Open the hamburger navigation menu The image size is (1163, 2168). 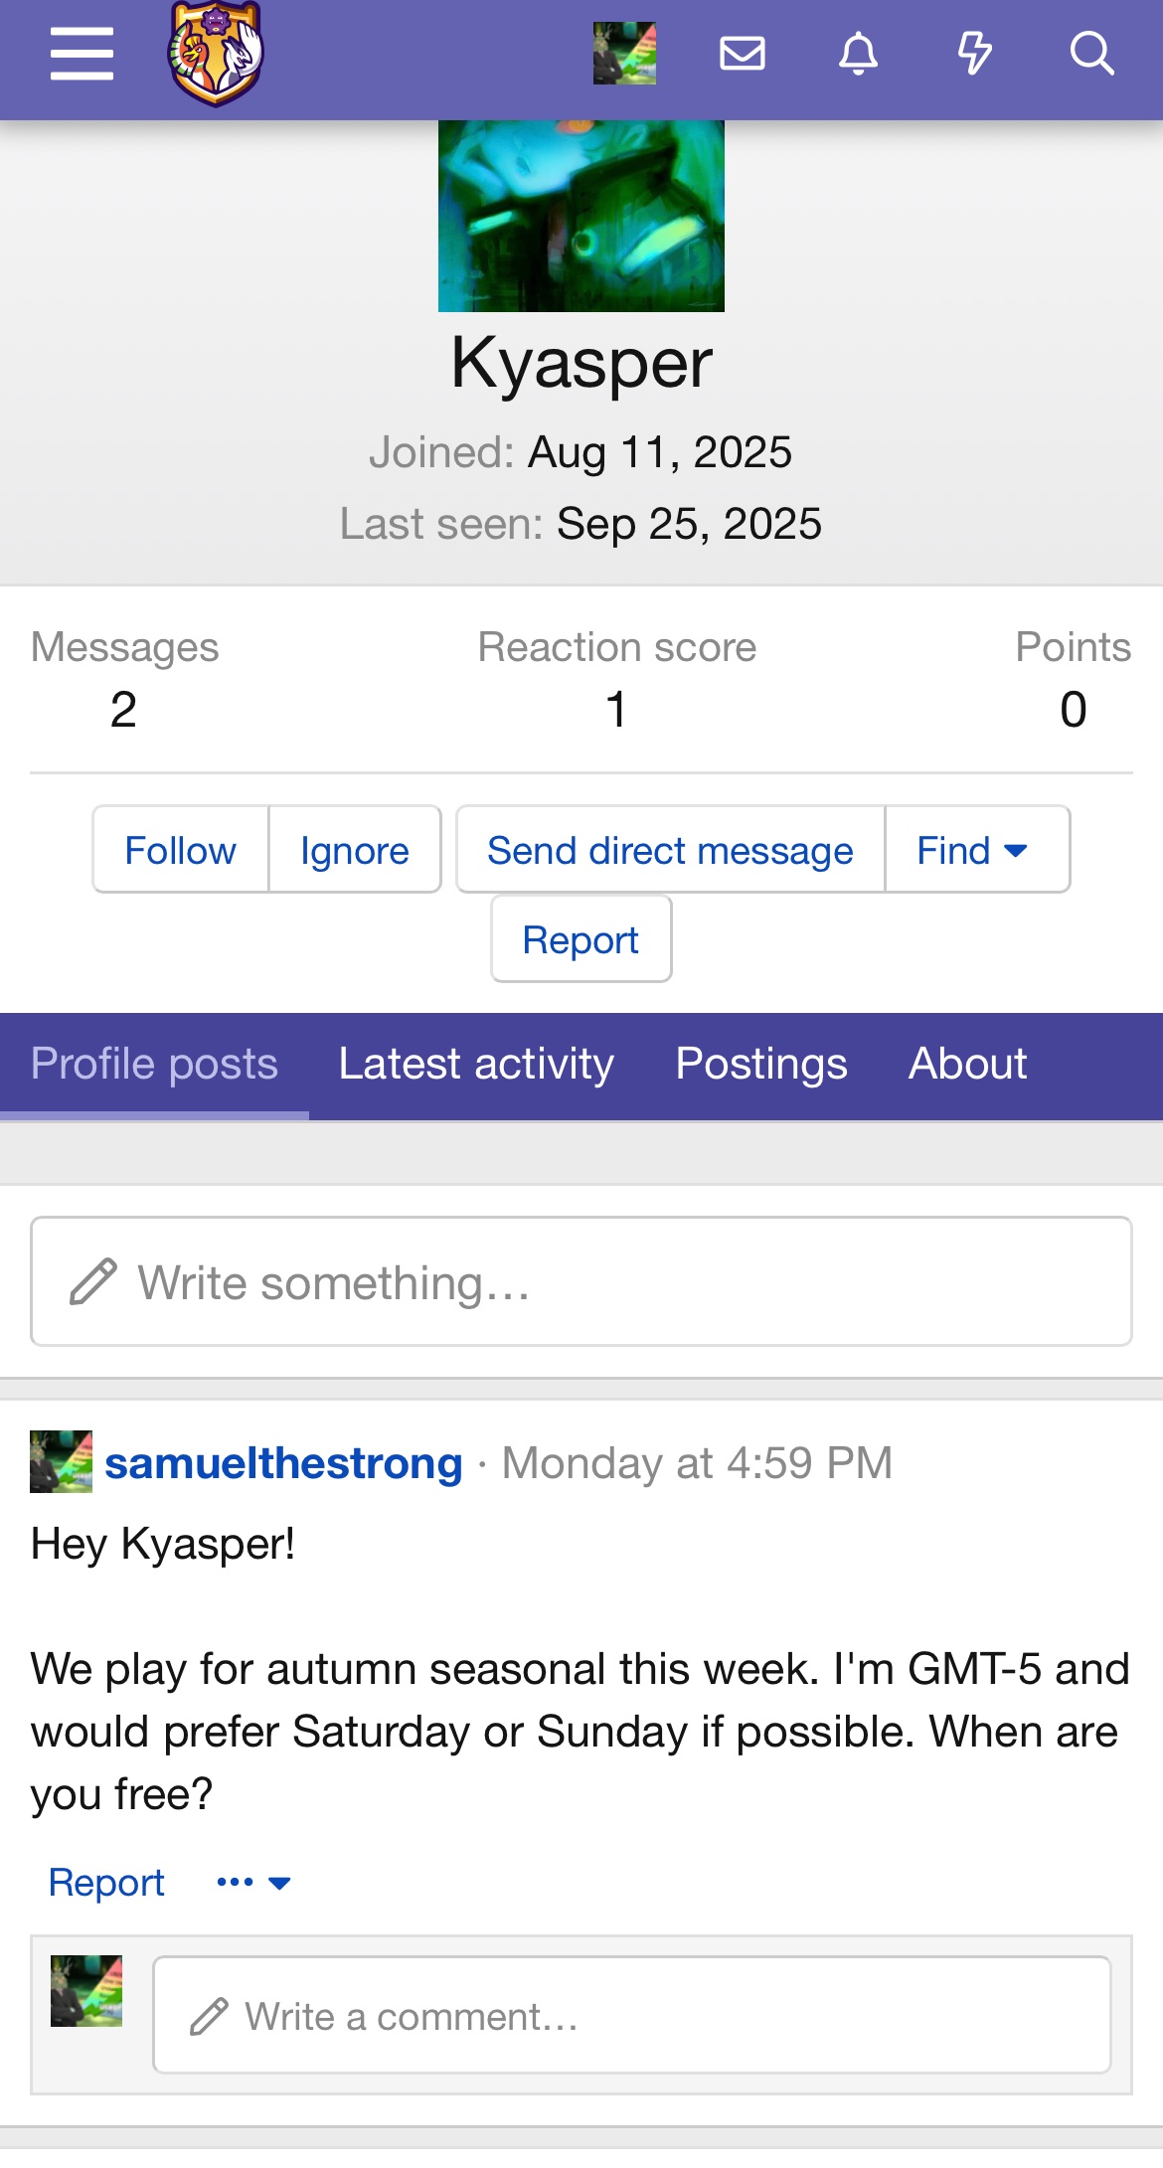82,54
